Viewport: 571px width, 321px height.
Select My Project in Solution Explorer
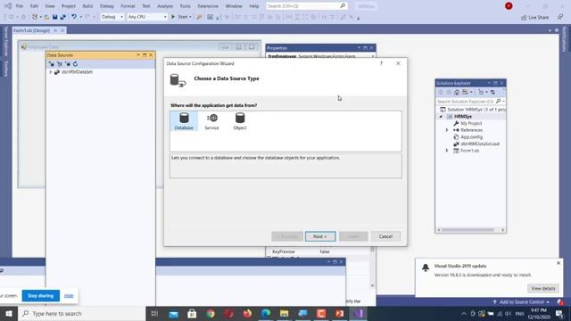[471, 123]
